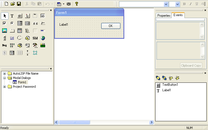
Task: Open the font size dropdown
Action: tap(178, 4)
